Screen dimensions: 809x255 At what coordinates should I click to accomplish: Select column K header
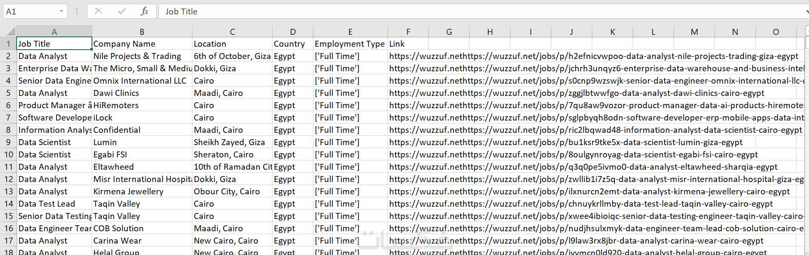[612, 31]
